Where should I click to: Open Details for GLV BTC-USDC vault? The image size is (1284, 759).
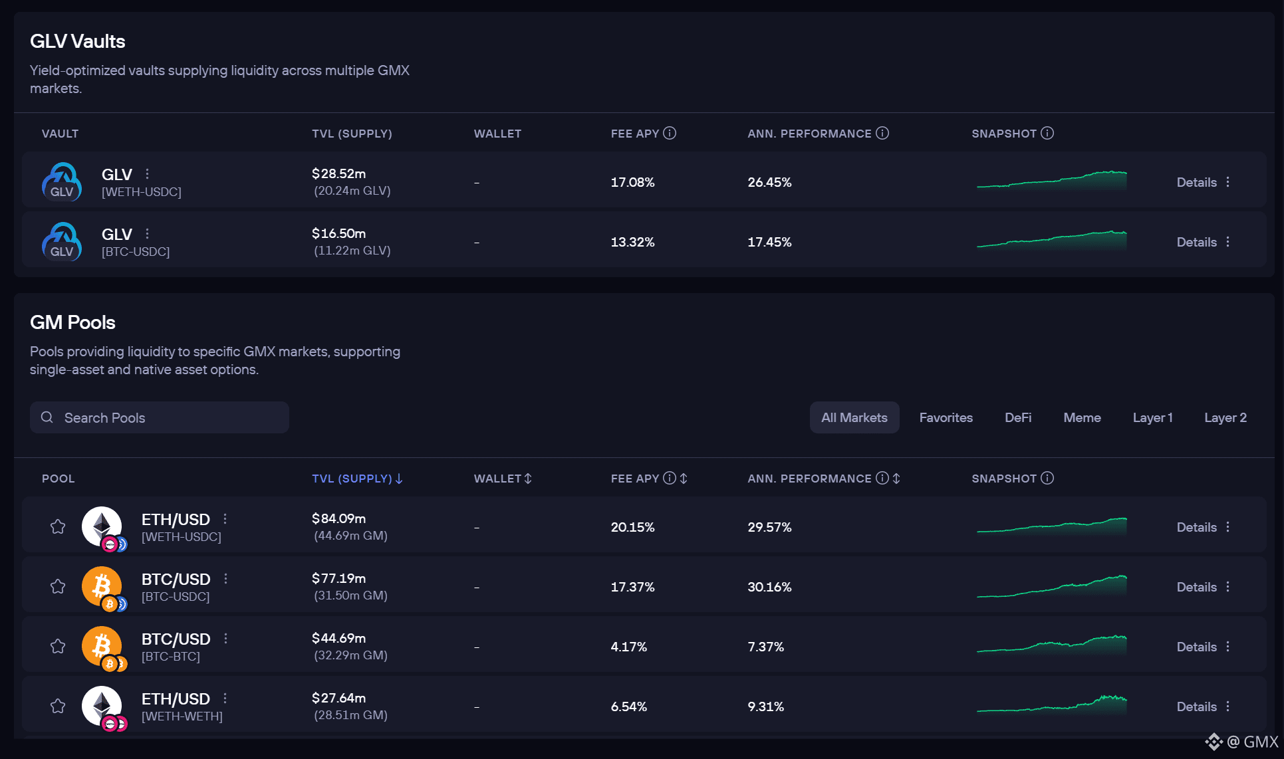(x=1196, y=242)
